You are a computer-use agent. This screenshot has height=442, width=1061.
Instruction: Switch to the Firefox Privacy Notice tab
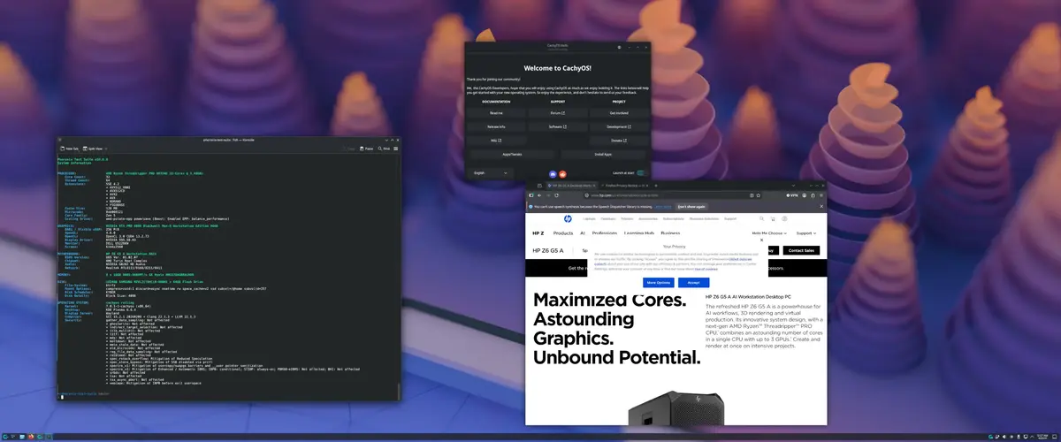(624, 186)
